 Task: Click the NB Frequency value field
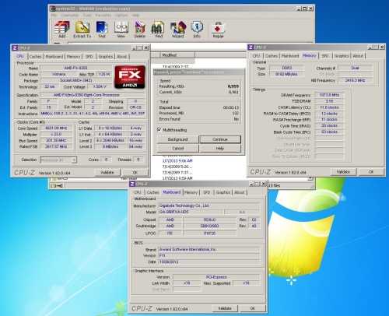tap(355, 80)
